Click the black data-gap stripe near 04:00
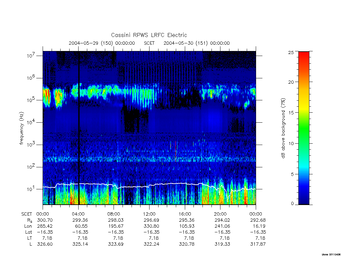341x256 pixels. [x=79, y=128]
